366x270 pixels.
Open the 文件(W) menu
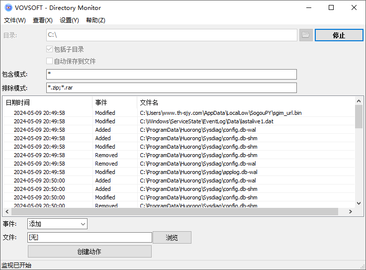click(15, 20)
